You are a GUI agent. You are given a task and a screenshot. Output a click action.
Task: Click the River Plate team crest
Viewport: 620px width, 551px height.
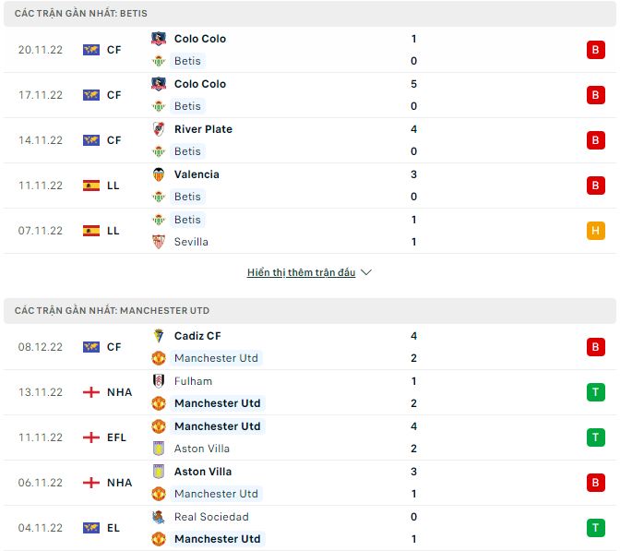point(159,129)
